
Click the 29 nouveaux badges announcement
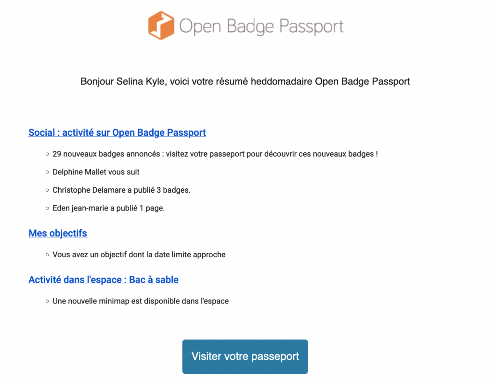click(x=215, y=154)
